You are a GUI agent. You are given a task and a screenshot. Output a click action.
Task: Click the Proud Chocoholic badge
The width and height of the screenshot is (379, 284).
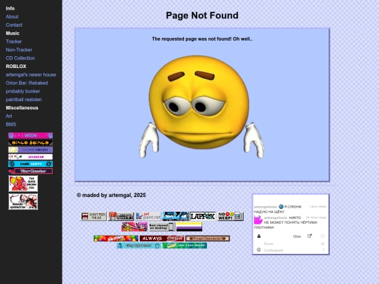click(208, 238)
